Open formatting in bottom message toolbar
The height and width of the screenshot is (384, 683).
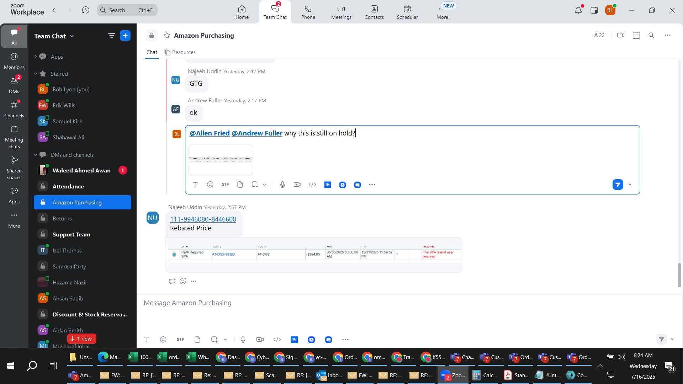click(x=146, y=340)
